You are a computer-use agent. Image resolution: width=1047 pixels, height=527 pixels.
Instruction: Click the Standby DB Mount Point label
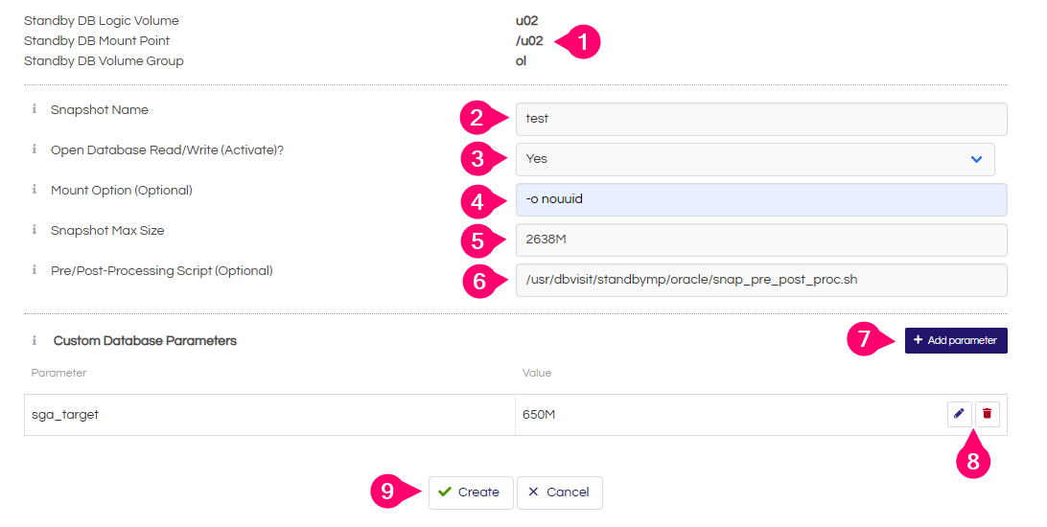pyautogui.click(x=97, y=40)
